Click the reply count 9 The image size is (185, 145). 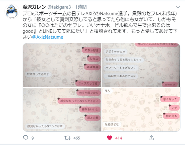click(33, 138)
